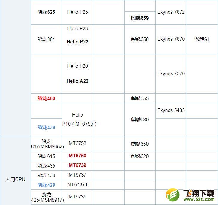Click Exynos 7870 entry
218x205 pixels.
[171, 39]
